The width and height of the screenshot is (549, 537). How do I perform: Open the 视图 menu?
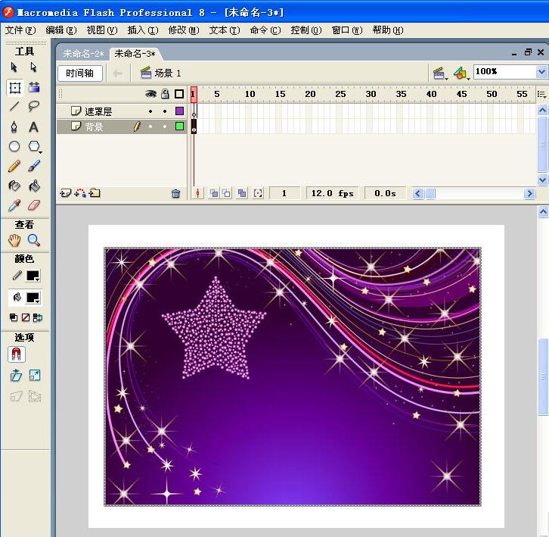point(102,30)
